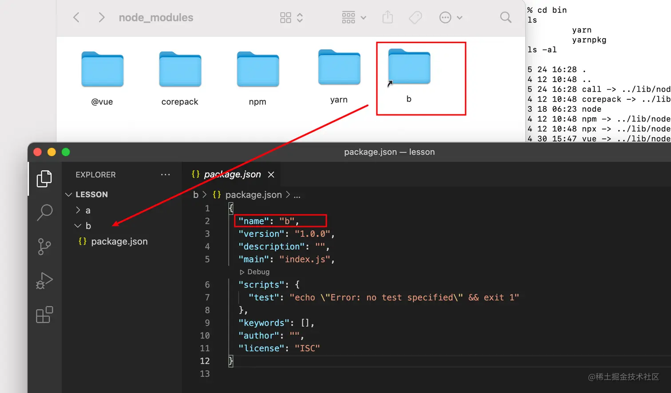Click breadcrumb ellipsis item
Image resolution: width=671 pixels, height=393 pixels.
pos(297,195)
